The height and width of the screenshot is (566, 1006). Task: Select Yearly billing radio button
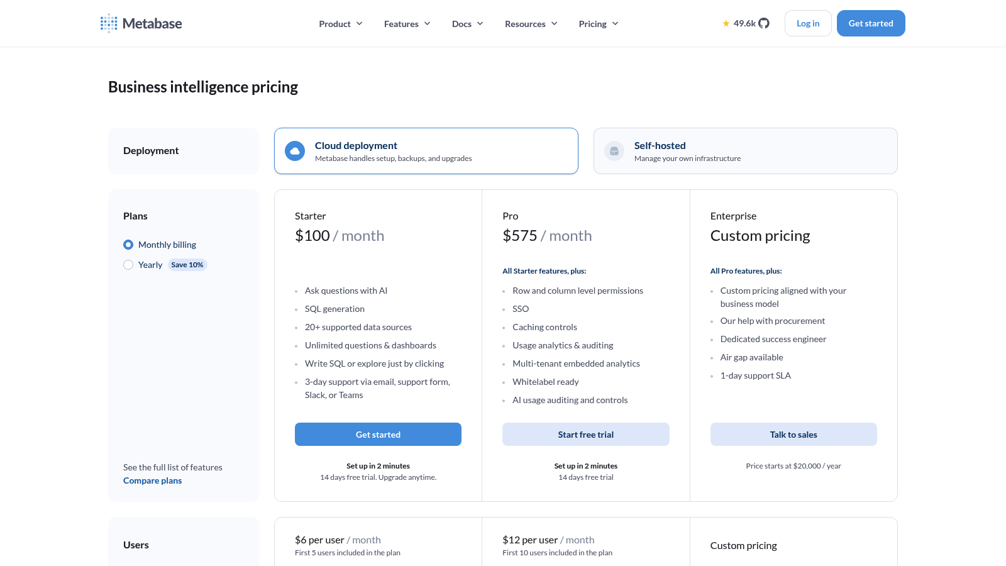click(128, 265)
